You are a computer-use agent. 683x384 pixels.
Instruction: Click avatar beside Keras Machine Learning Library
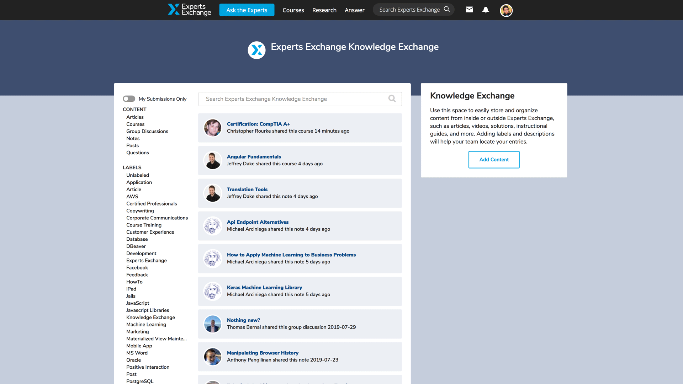coord(213,291)
